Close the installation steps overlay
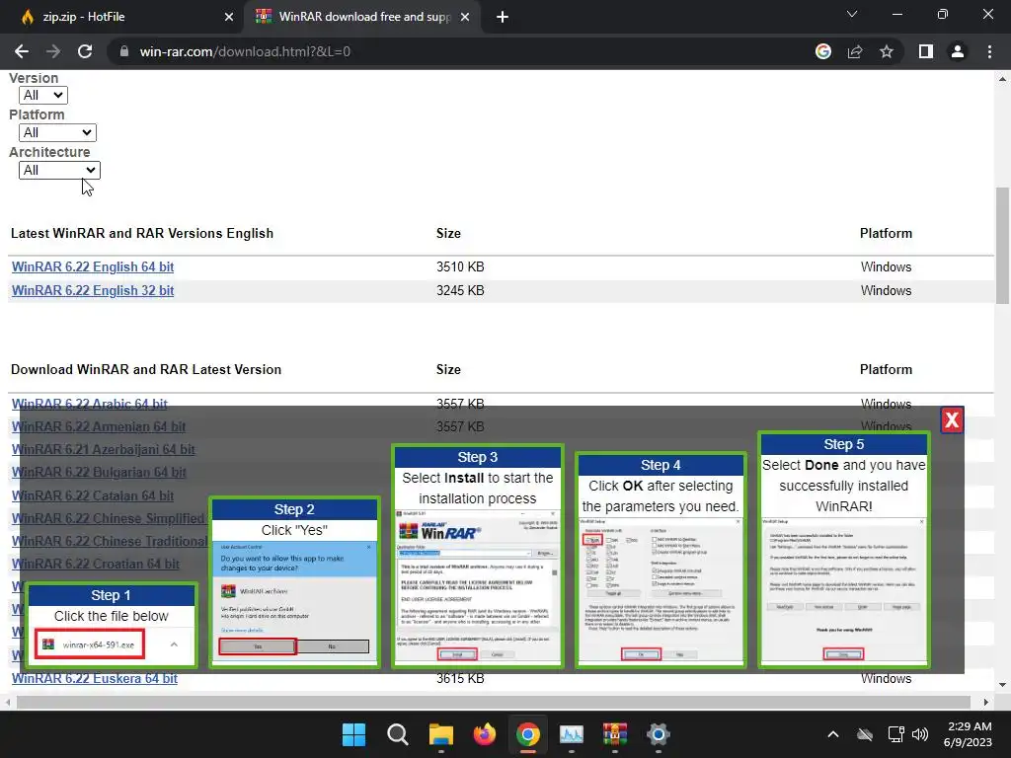1011x758 pixels. (x=952, y=420)
